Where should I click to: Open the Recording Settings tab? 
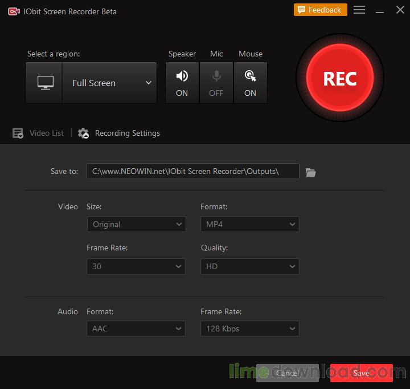point(127,133)
